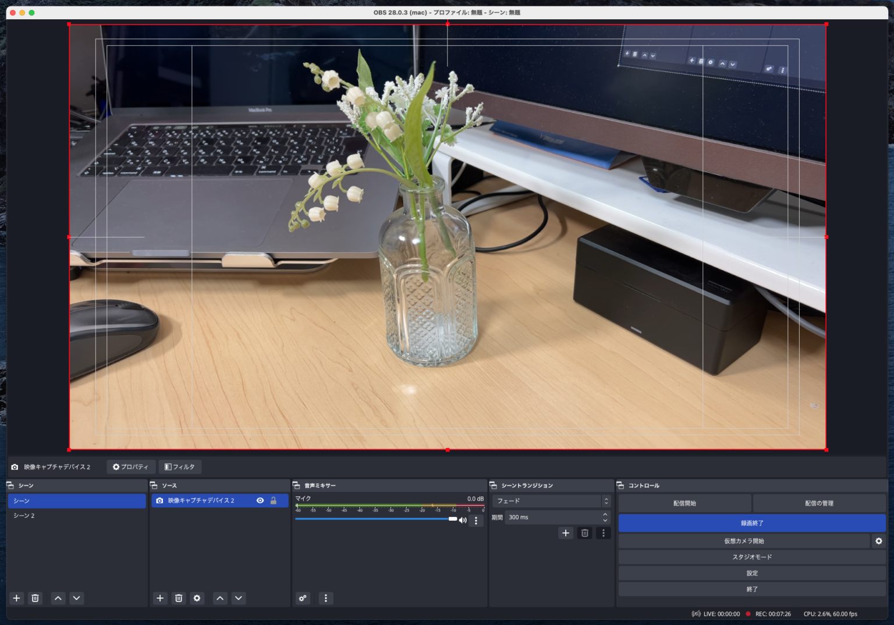This screenshot has height=625, width=894.
Task: Open the フィルタ button for the source
Action: pyautogui.click(x=180, y=467)
